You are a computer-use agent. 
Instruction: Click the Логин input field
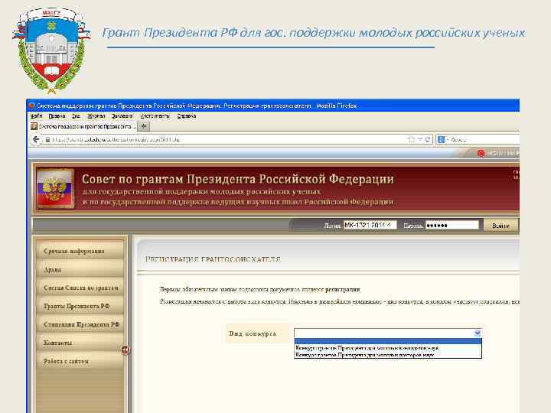click(370, 225)
